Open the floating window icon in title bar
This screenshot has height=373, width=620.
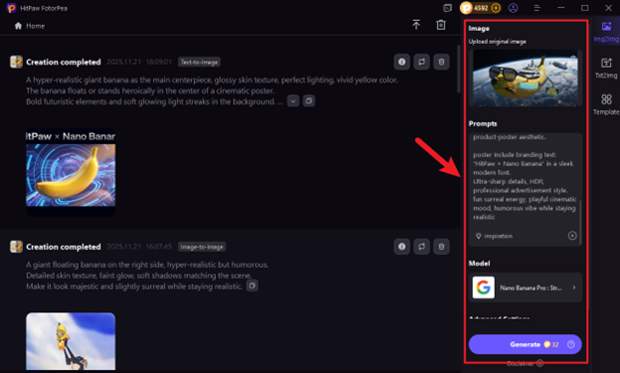tap(447, 8)
